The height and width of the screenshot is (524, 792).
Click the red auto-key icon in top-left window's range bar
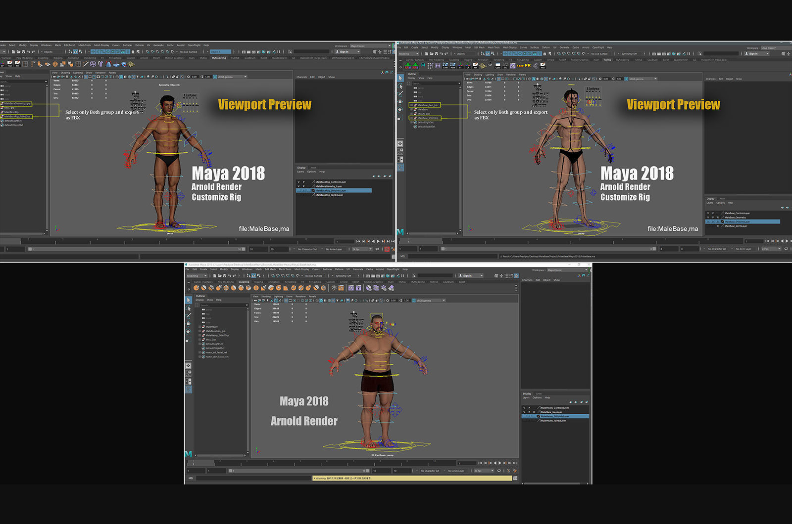(387, 249)
